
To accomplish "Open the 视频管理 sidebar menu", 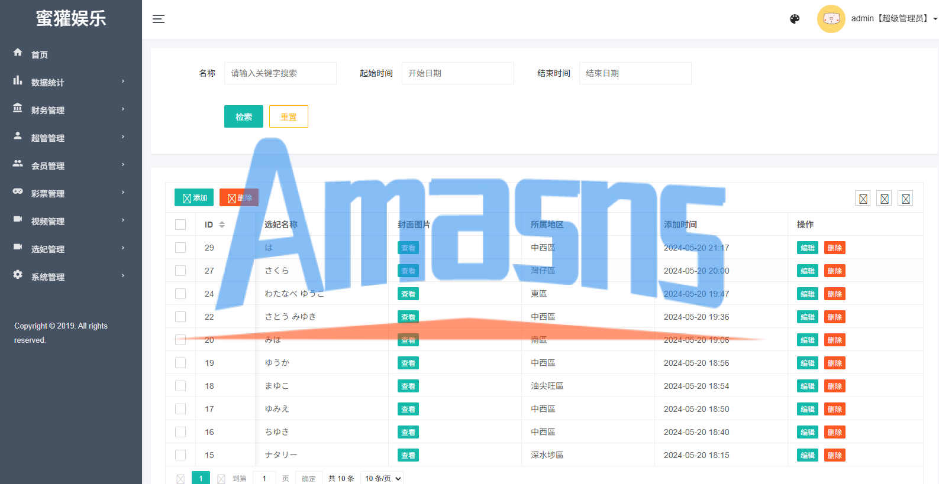I will [71, 221].
